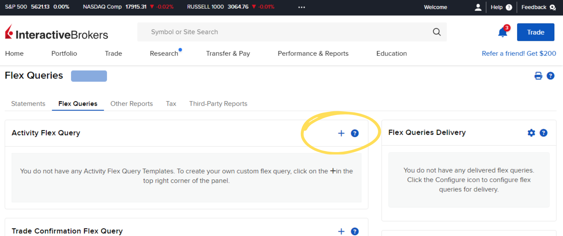Image resolution: width=563 pixels, height=236 pixels.
Task: Open the notifications bell
Action: (503, 33)
